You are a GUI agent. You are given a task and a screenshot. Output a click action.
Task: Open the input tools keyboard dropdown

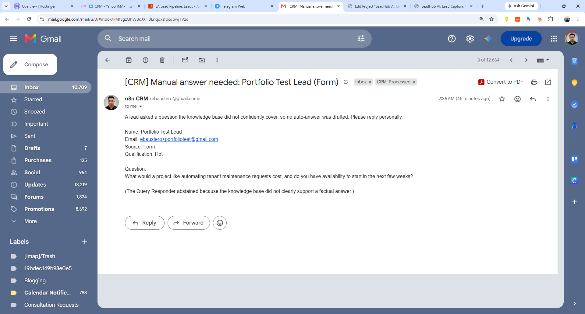click(x=543, y=60)
